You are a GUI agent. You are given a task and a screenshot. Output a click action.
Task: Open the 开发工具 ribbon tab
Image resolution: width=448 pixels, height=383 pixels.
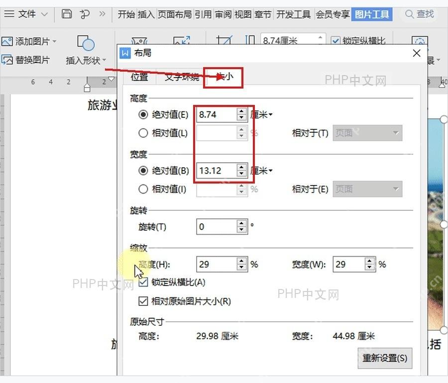click(x=293, y=14)
